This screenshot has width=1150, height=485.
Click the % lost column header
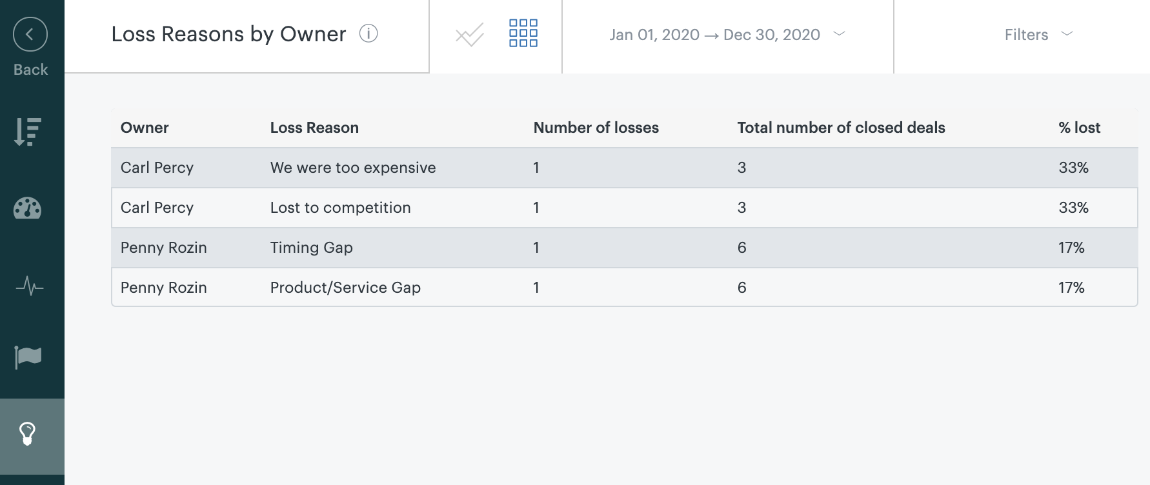[x=1079, y=128]
